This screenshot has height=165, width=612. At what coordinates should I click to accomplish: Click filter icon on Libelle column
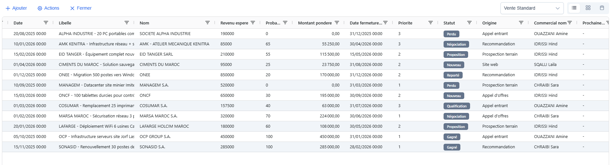127,23
